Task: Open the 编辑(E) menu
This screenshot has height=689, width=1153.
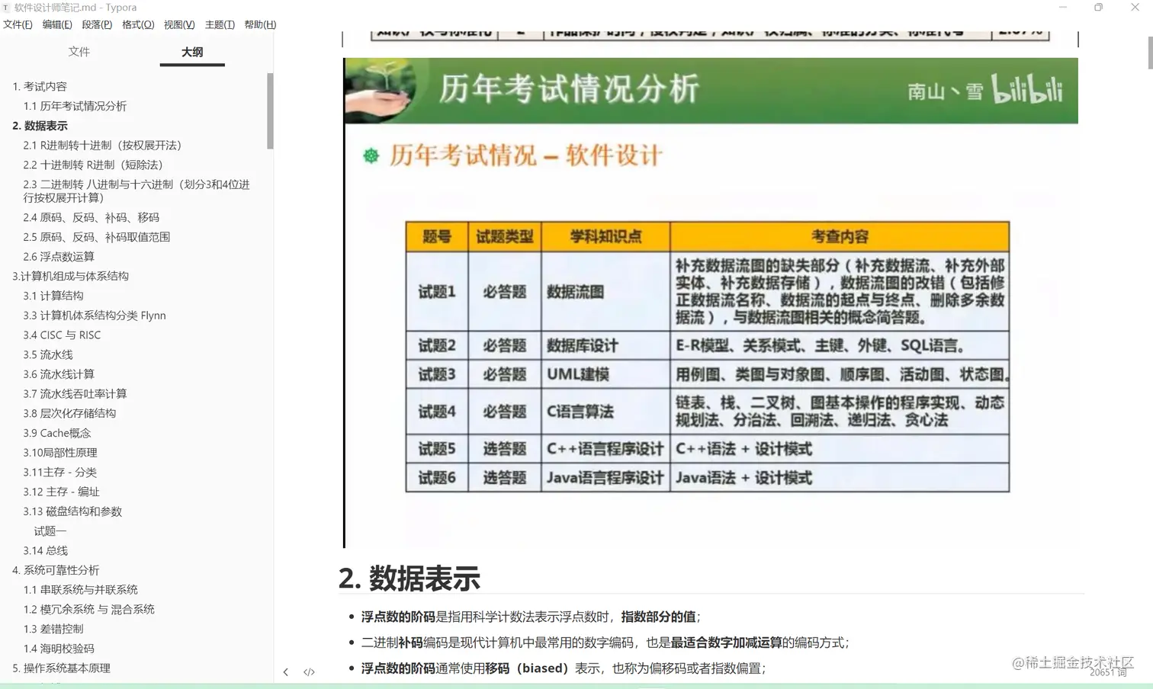Action: (x=57, y=24)
